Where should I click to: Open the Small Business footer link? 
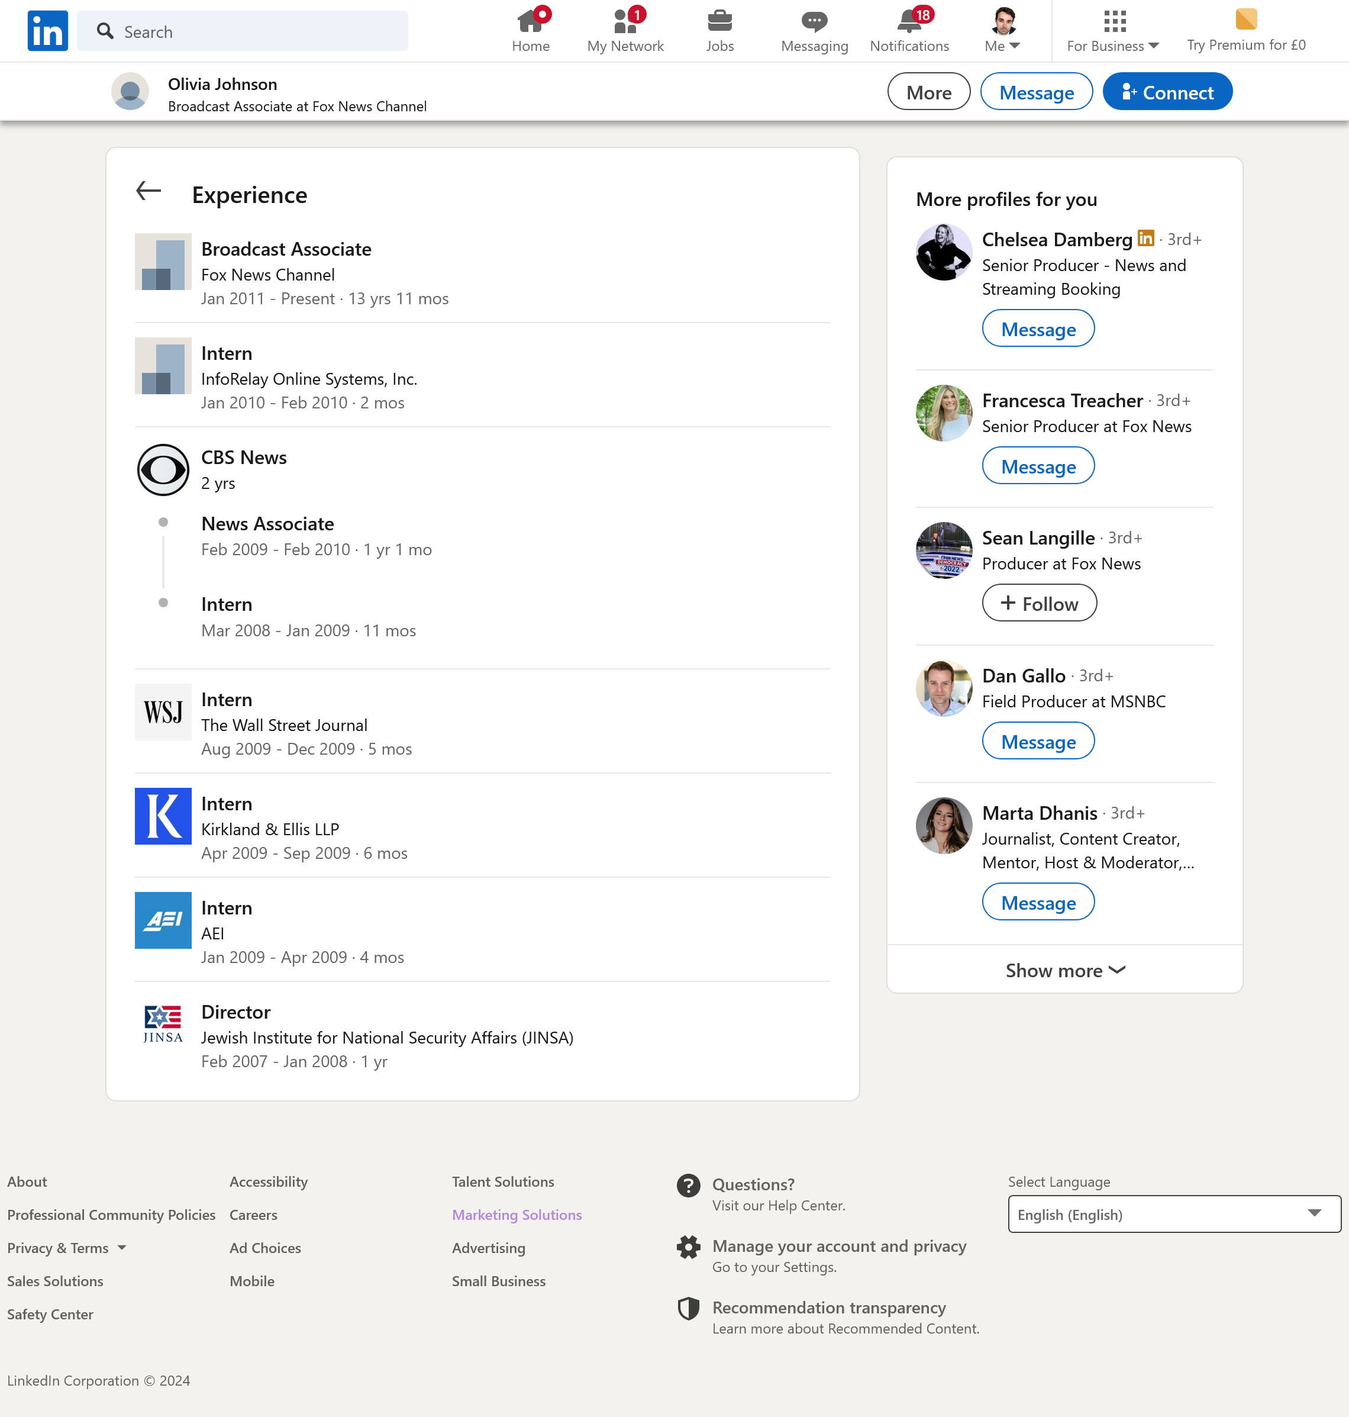coord(498,1281)
